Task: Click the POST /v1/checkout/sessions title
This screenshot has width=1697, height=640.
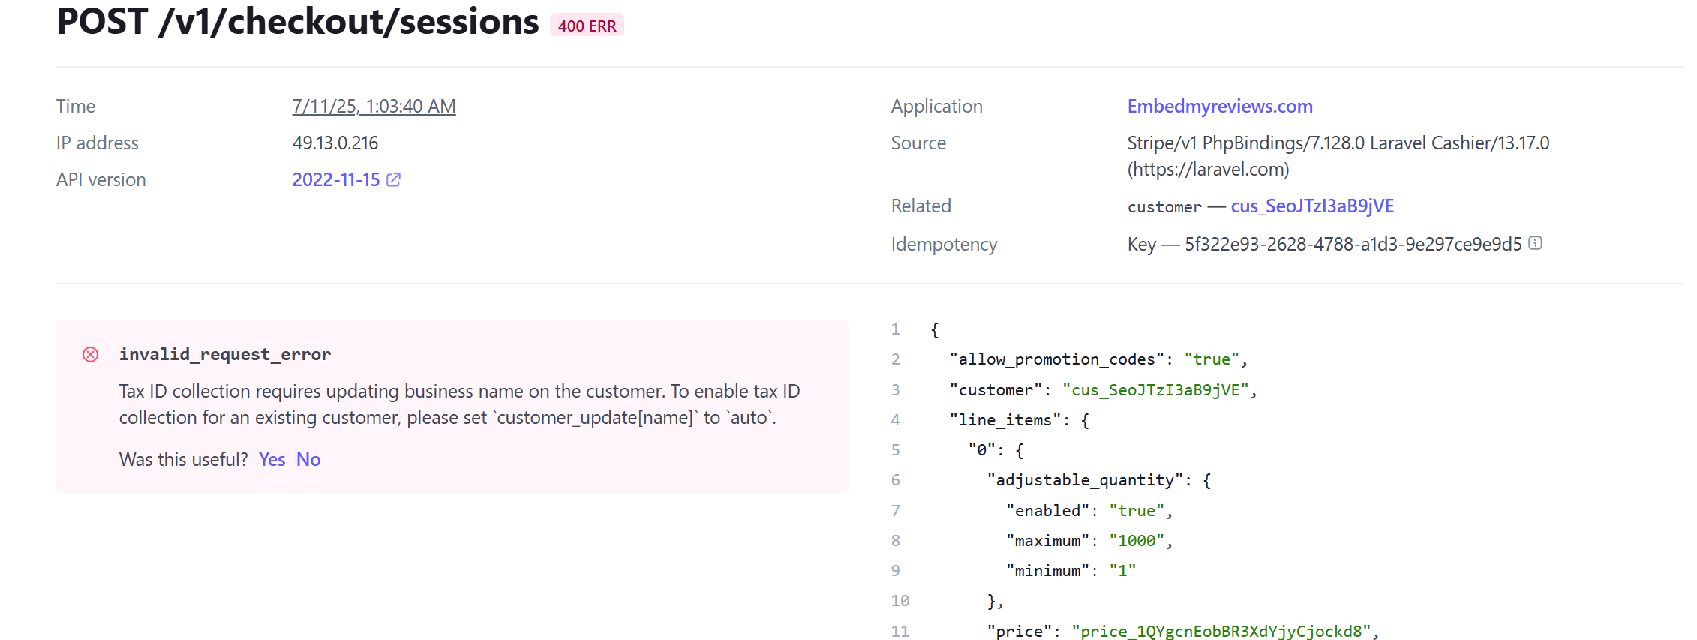Action: point(298,21)
